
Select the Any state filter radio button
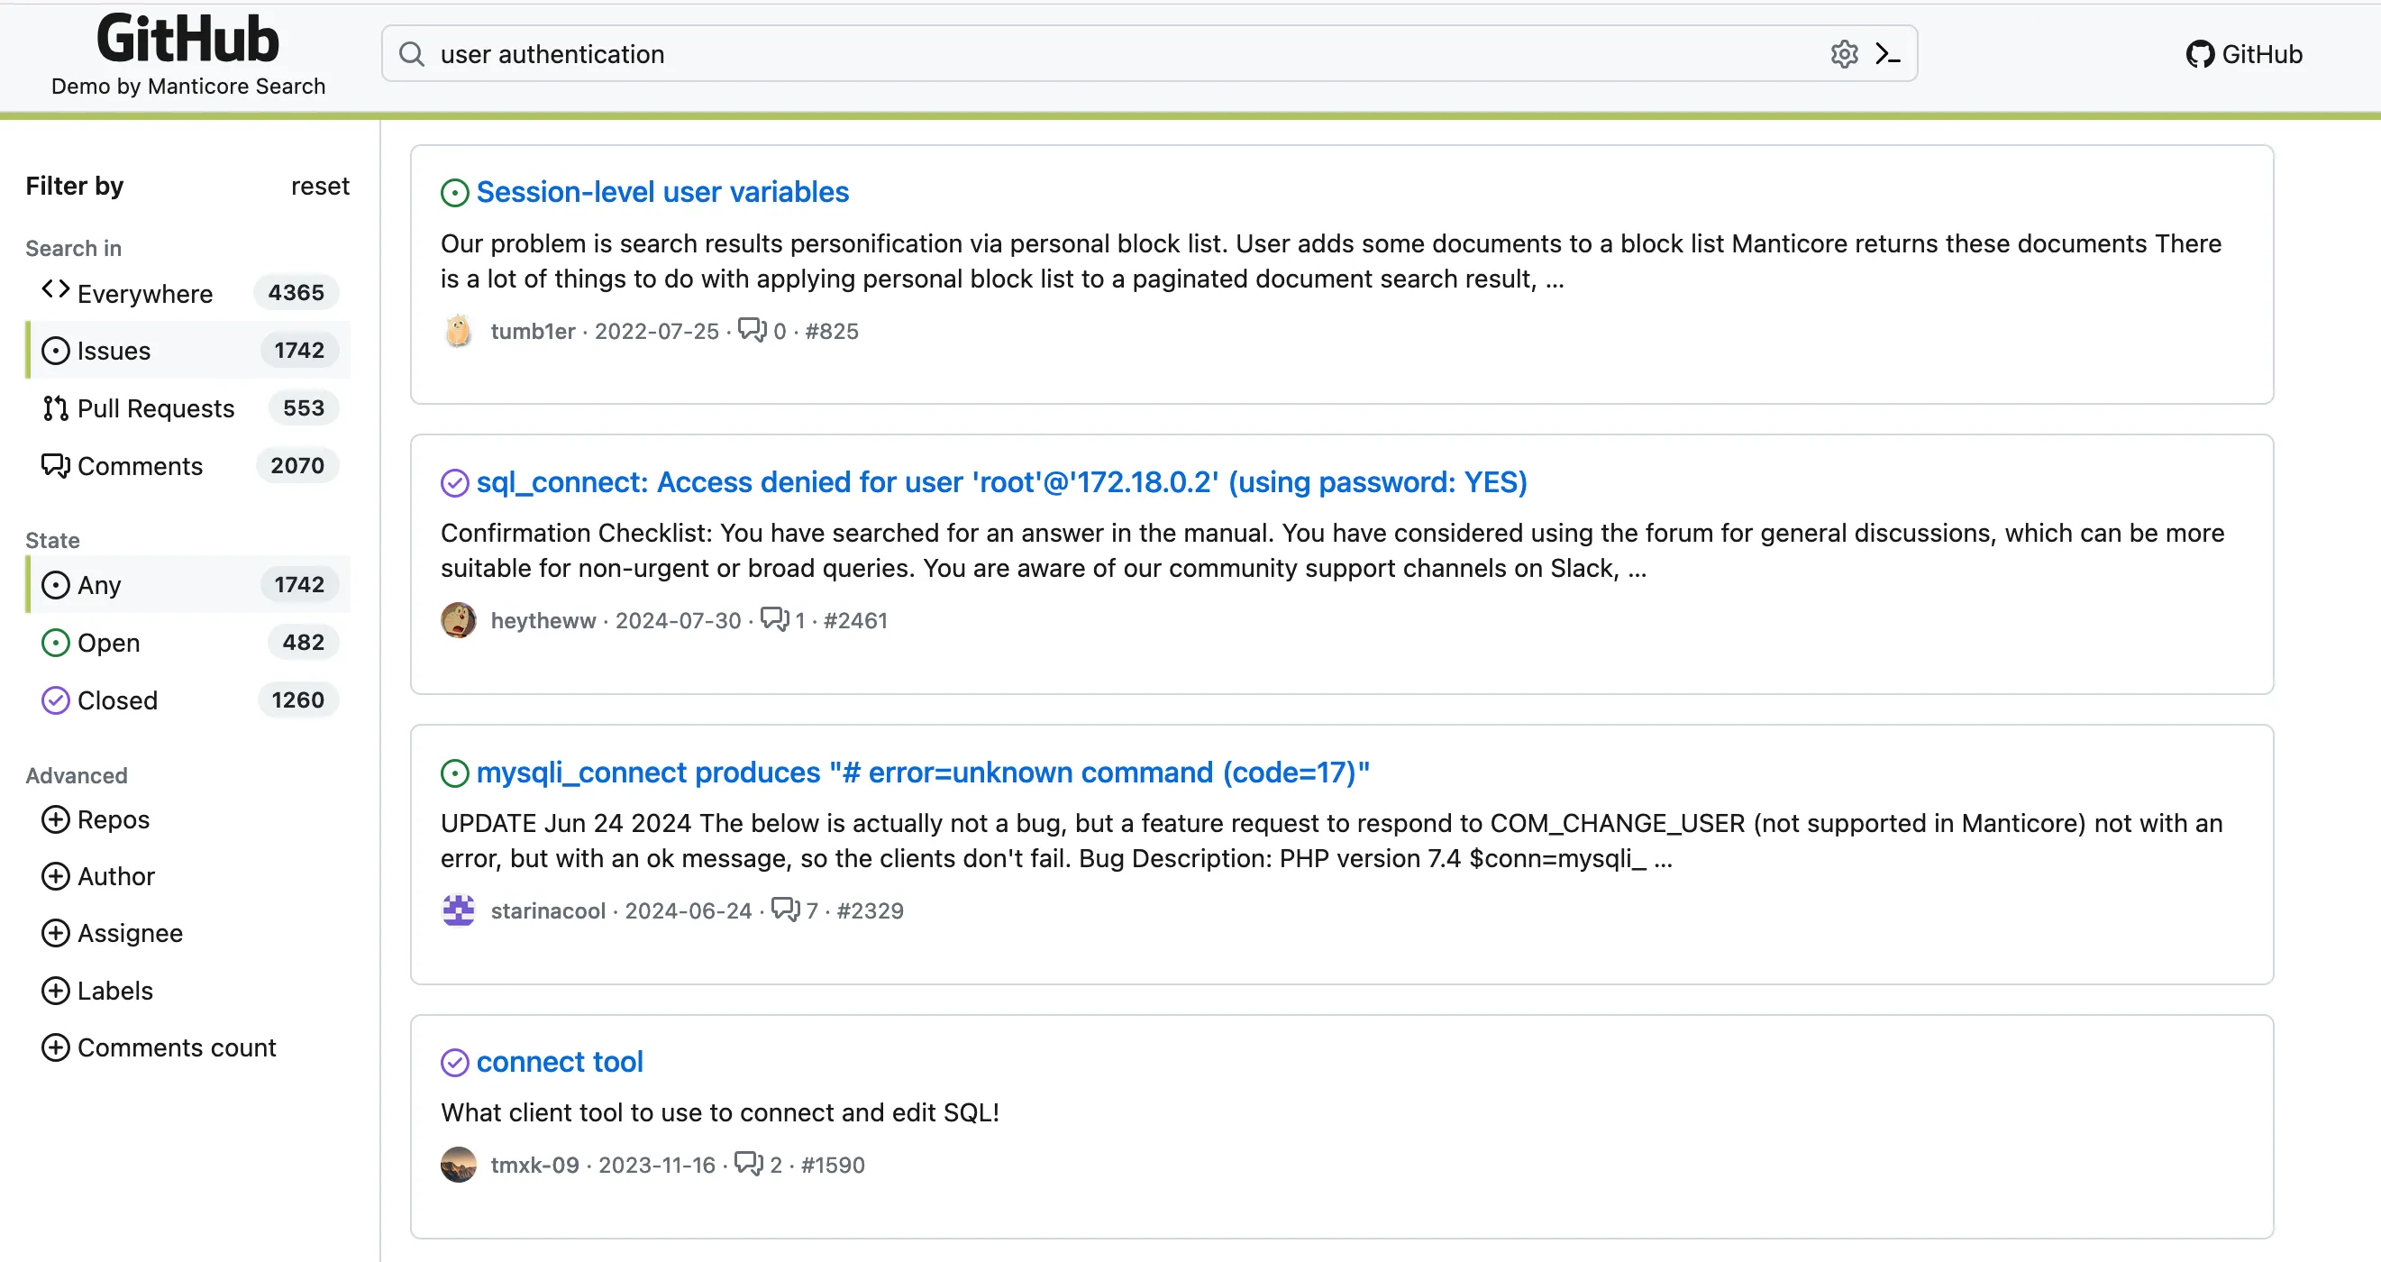(x=57, y=584)
